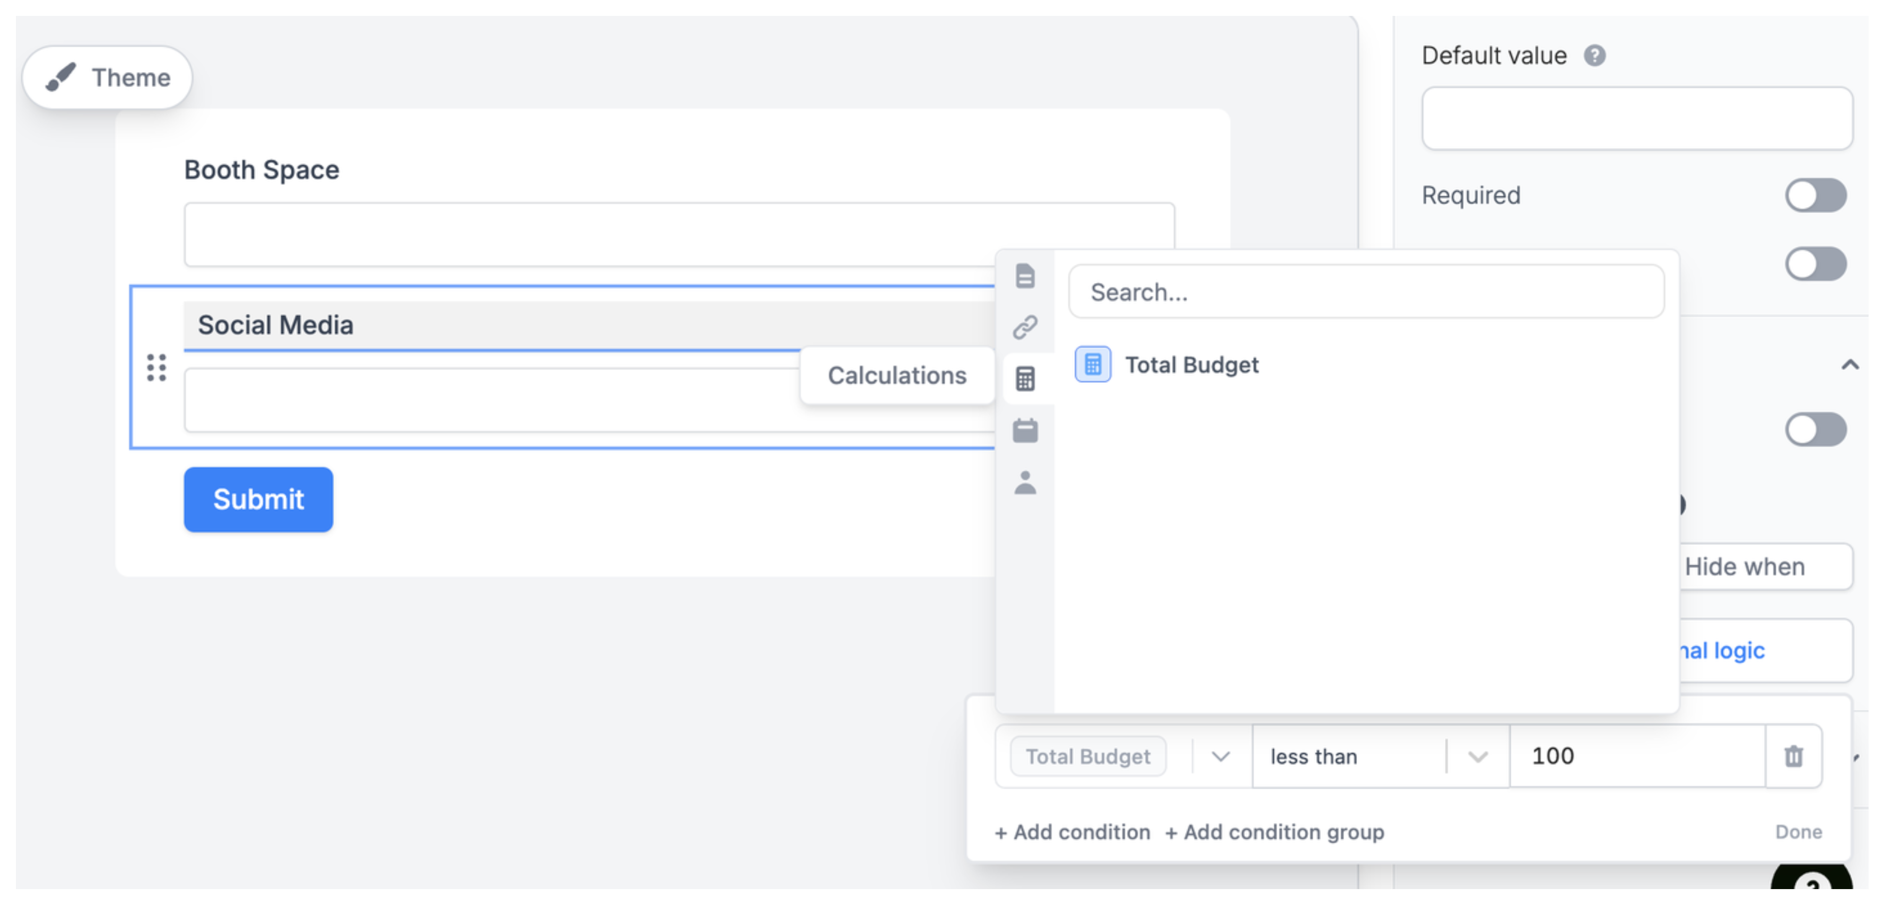The width and height of the screenshot is (1884, 905).
Task: Select the person icon in the picker sidebar
Action: coord(1025,482)
